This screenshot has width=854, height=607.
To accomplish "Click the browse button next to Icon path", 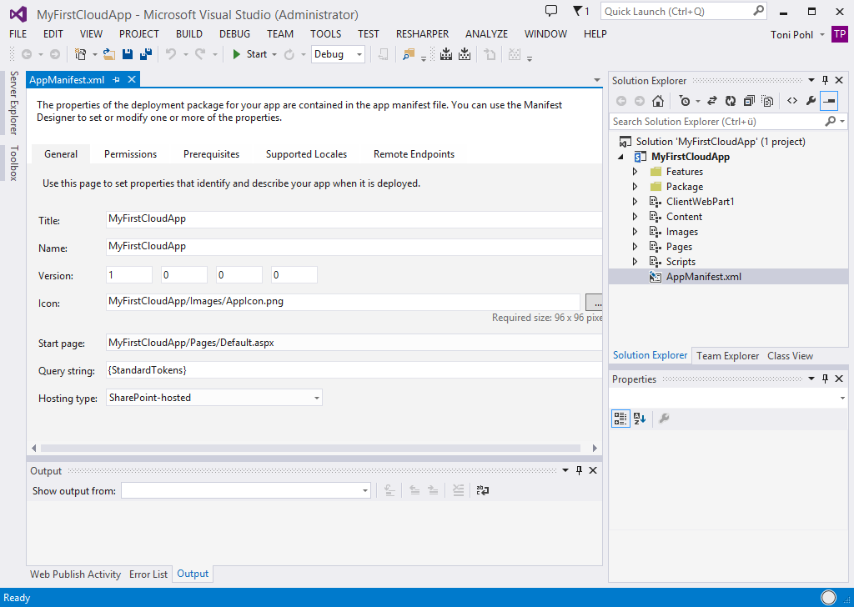I will tap(594, 302).
